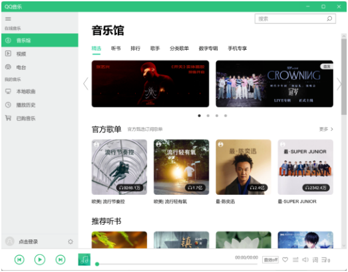Click the 音乐馆 disc icon
The image size is (348, 272).
click(8, 41)
